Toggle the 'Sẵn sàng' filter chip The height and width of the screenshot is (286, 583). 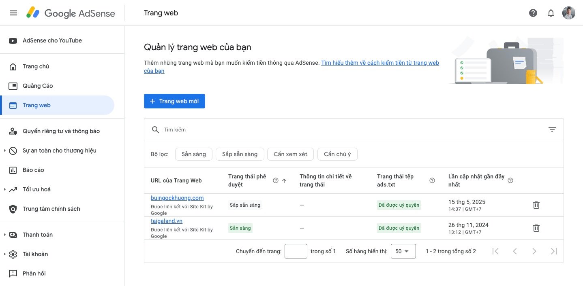pos(193,154)
